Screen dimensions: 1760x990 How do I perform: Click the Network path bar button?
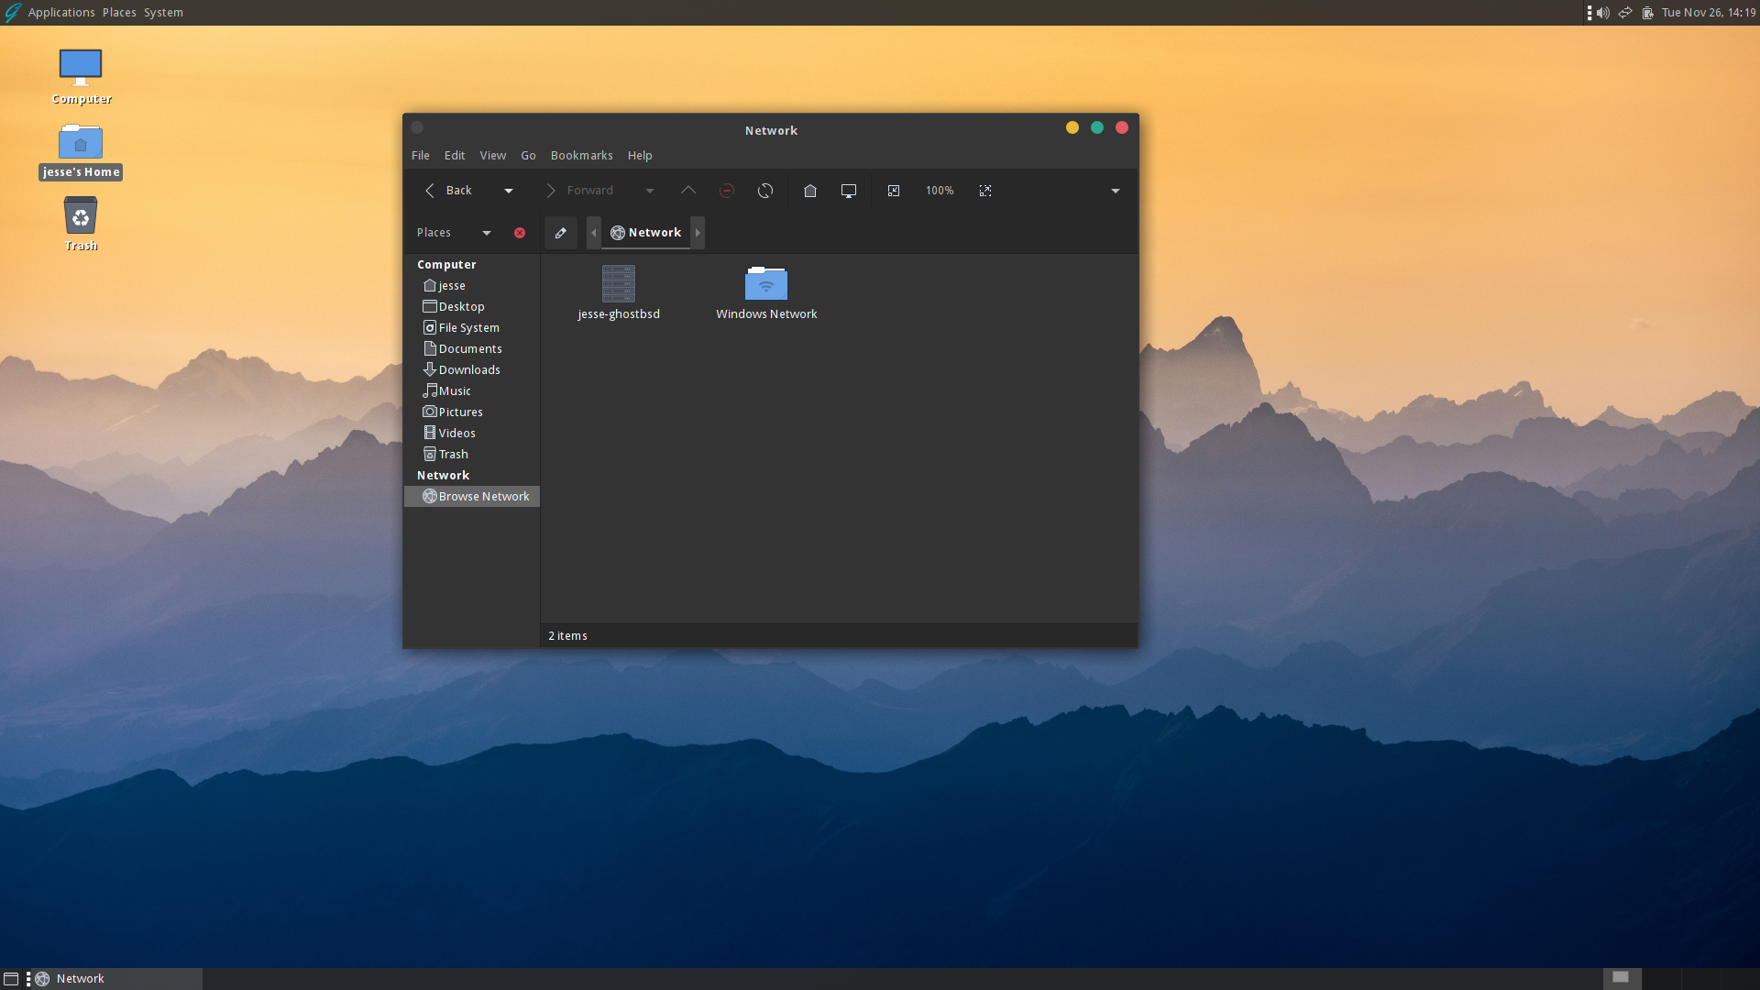click(646, 233)
